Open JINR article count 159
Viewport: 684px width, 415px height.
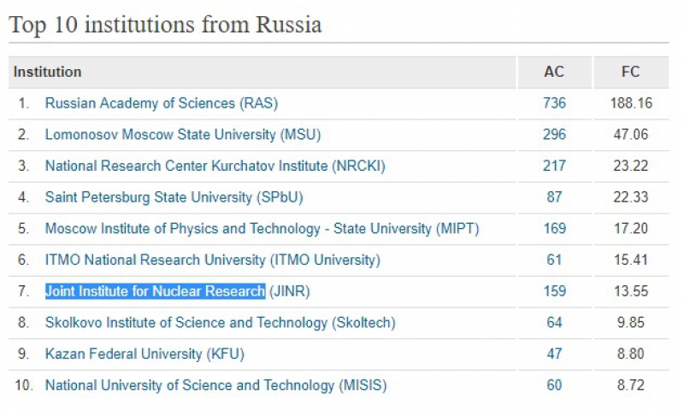pos(554,291)
